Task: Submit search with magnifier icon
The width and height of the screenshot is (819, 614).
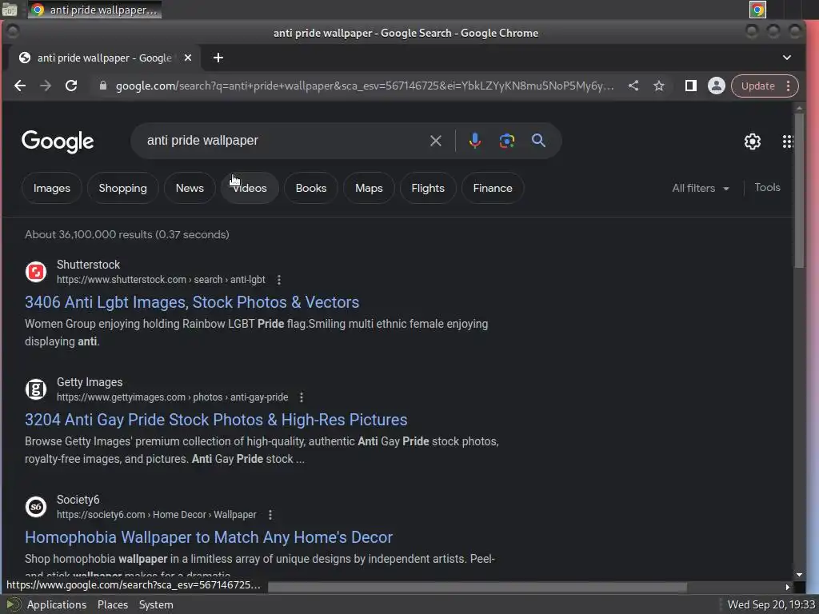Action: pyautogui.click(x=538, y=141)
